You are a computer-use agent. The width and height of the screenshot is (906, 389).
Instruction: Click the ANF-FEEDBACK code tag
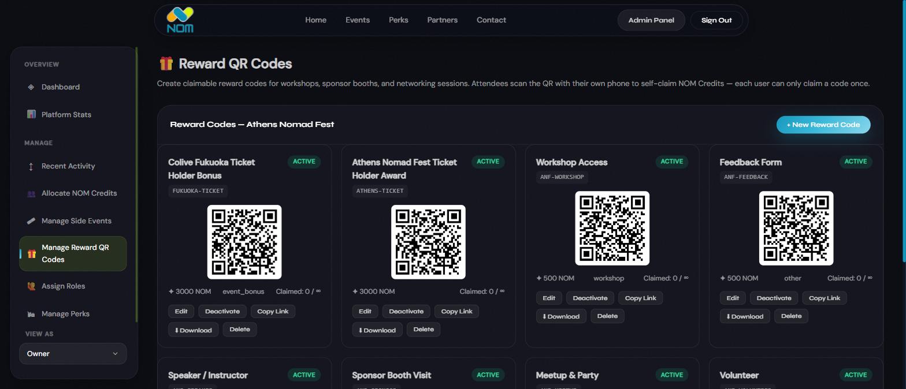pos(746,177)
